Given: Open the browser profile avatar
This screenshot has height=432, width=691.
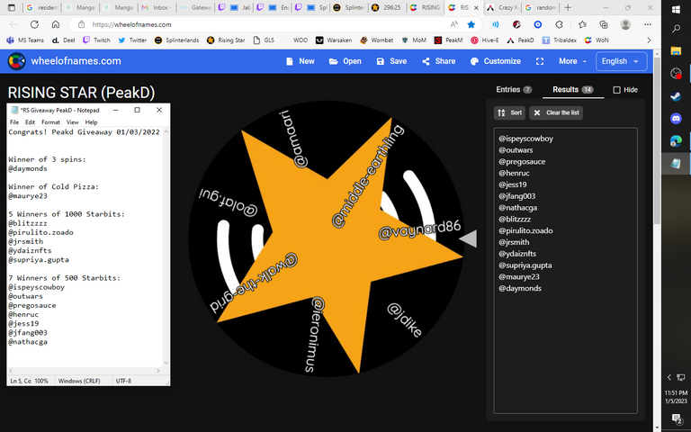Looking at the screenshot, I should click(625, 24).
